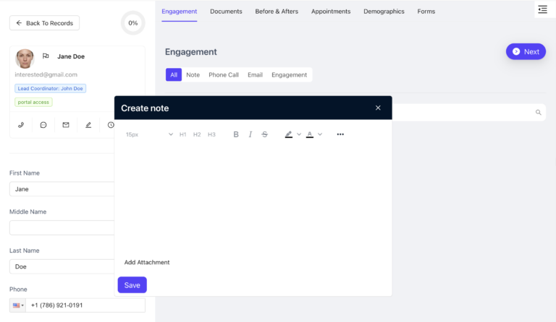The width and height of the screenshot is (556, 322).
Task: Click the clock icon in contact card
Action: click(x=111, y=125)
